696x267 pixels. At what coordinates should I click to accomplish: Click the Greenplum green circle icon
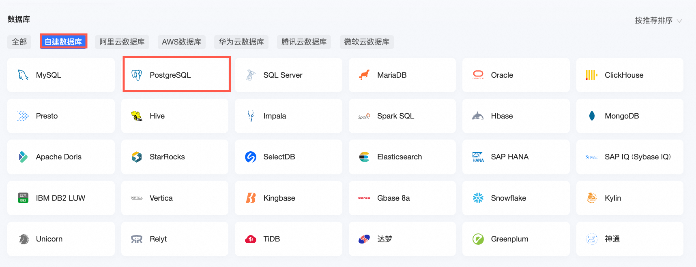(478, 239)
